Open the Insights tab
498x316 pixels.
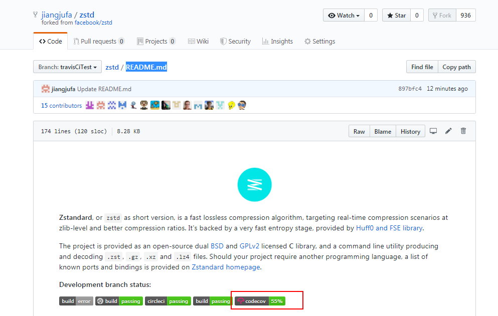point(277,41)
